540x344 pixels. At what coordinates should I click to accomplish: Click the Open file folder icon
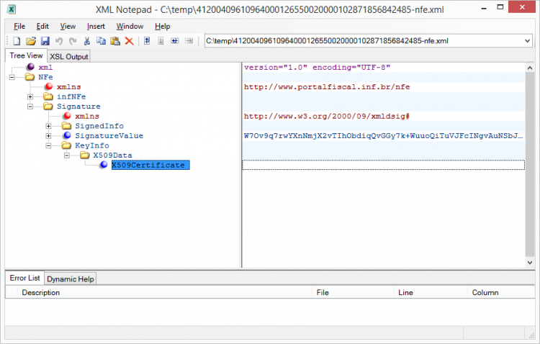(31, 41)
